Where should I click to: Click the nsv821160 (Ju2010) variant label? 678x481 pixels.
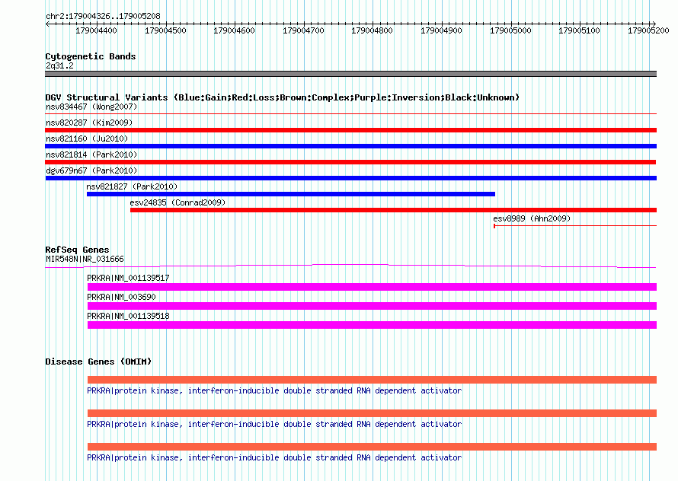click(x=87, y=139)
